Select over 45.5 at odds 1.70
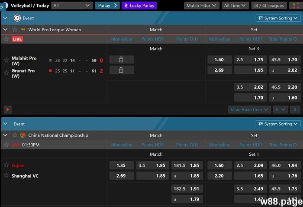303x207 pixels. coord(285,59)
